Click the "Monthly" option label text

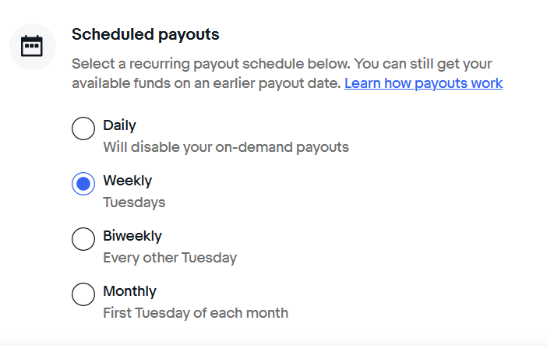[129, 291]
